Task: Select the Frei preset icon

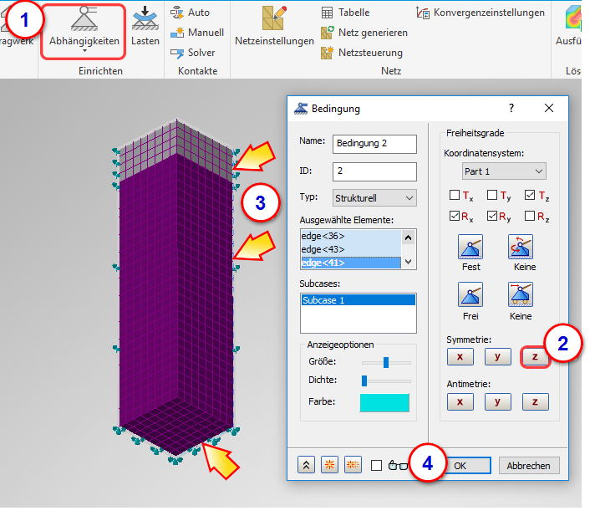Action: click(x=470, y=294)
